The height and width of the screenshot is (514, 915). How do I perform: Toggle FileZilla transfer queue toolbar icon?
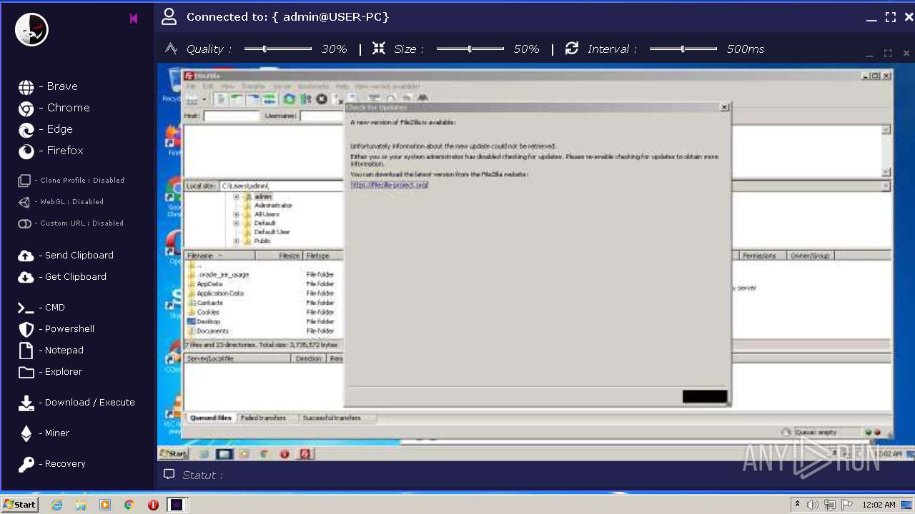tap(269, 99)
